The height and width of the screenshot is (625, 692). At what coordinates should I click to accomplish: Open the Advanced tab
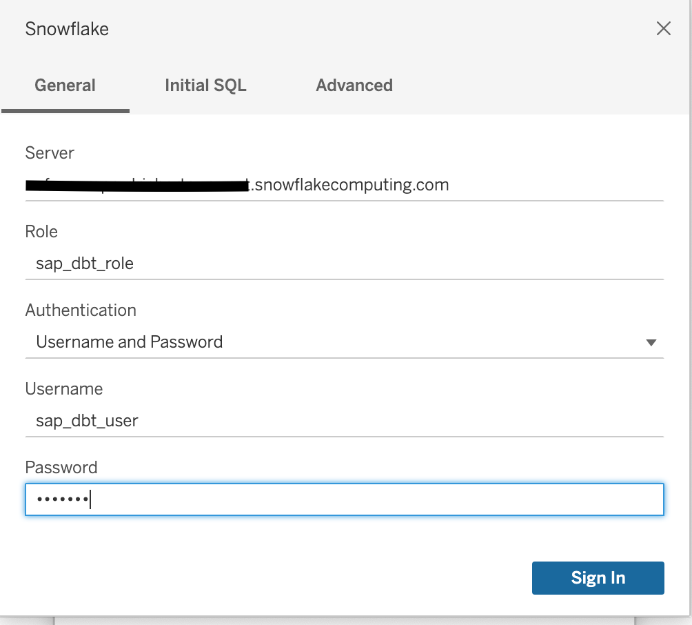pyautogui.click(x=354, y=85)
